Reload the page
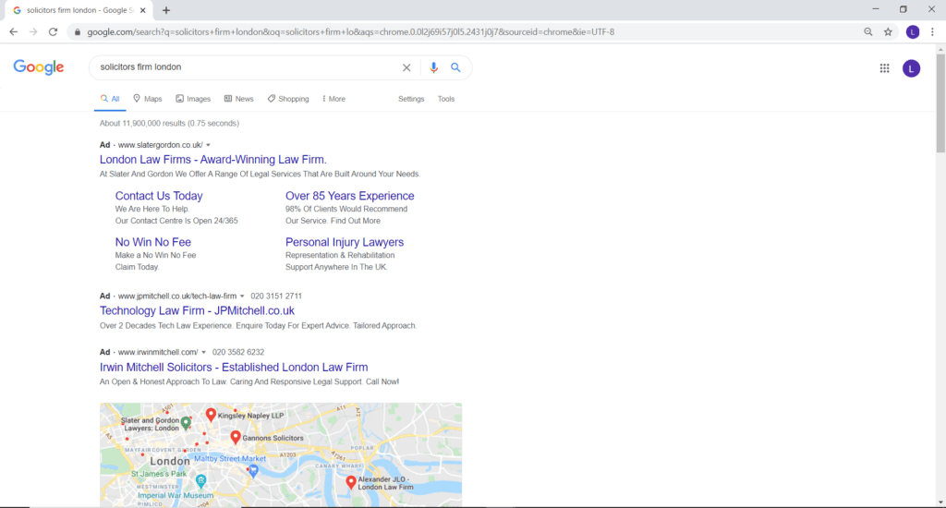Viewport: 946px width, 508px height. click(x=53, y=31)
